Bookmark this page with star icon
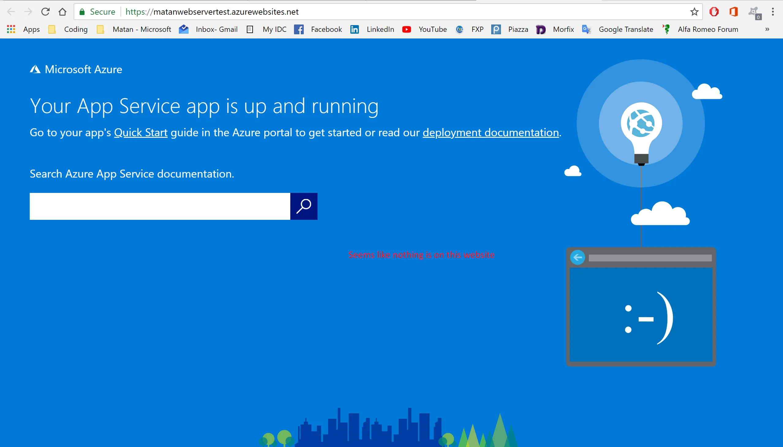The width and height of the screenshot is (783, 447). 694,12
